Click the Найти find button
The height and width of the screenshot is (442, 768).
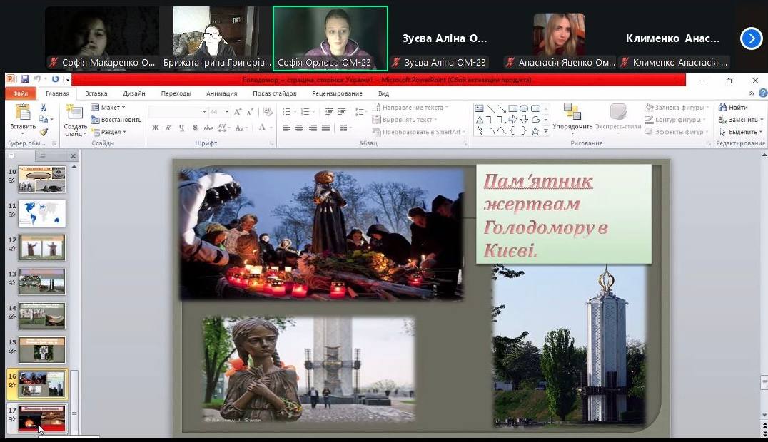tap(734, 108)
